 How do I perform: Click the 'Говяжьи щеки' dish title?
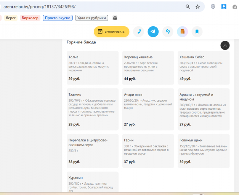pyautogui.click(x=191, y=140)
